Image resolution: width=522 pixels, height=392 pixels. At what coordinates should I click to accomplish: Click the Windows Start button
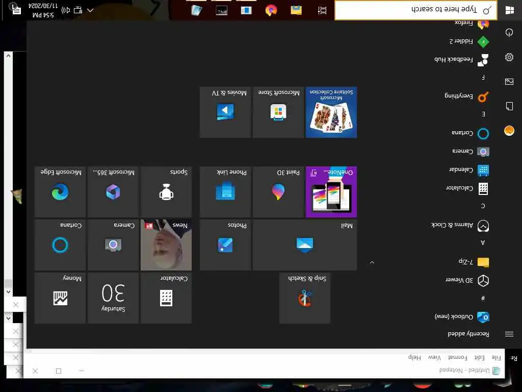pos(509,10)
